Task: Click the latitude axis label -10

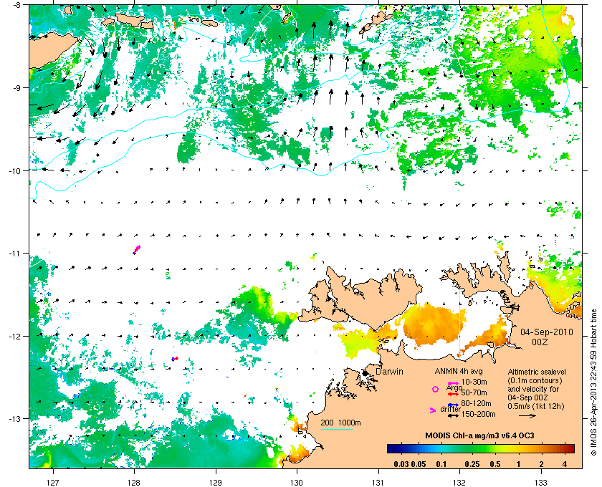Action: coord(15,170)
